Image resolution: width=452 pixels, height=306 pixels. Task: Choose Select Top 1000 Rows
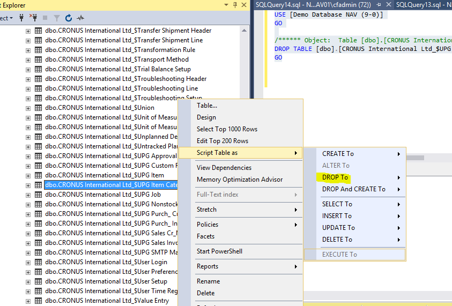[x=240, y=129]
